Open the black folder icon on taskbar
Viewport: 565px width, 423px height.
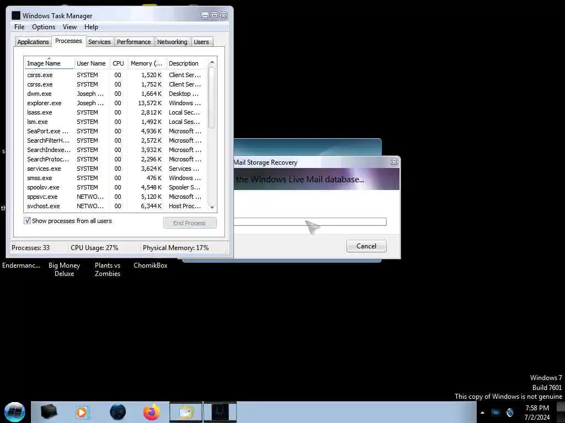pos(49,412)
